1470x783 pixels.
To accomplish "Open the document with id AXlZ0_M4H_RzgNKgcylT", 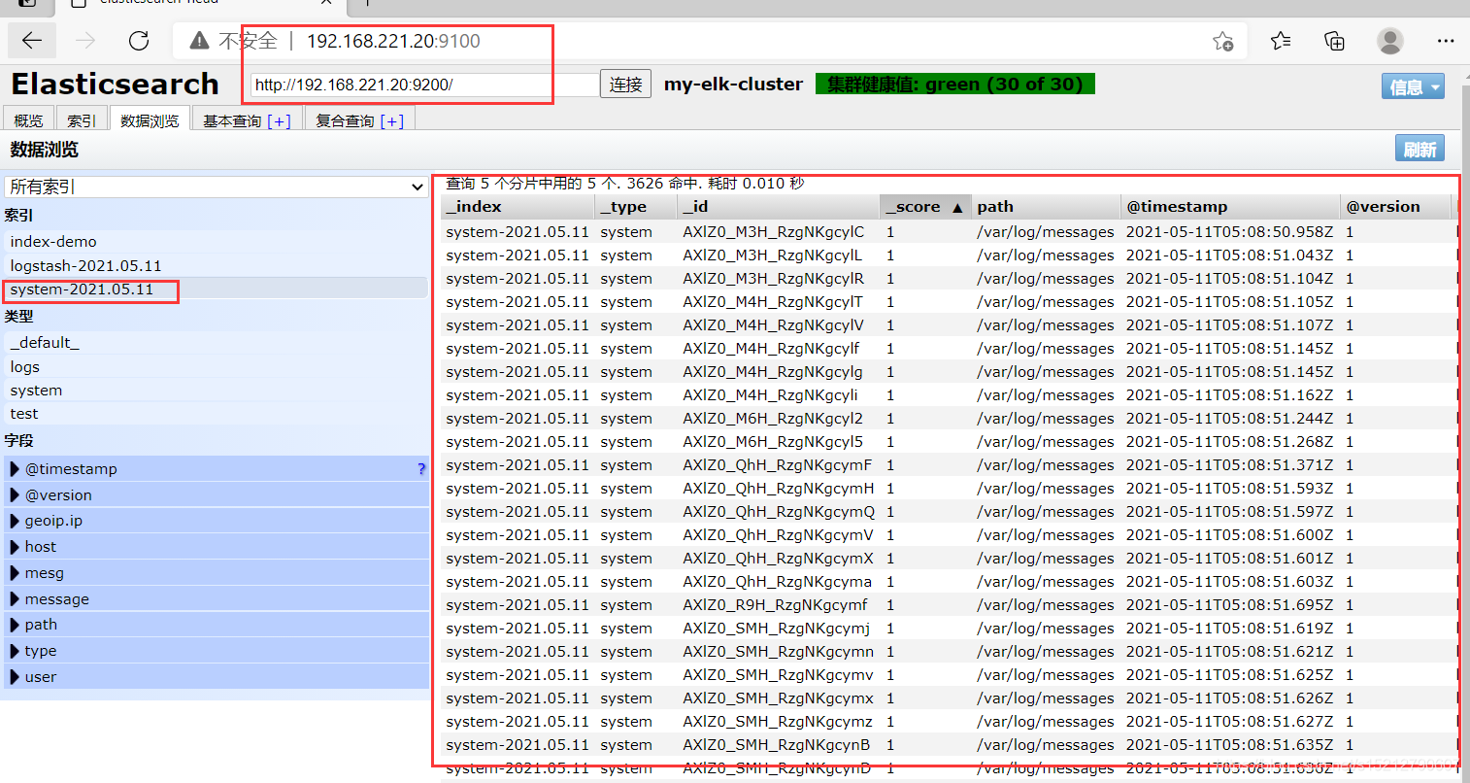I will 773,301.
